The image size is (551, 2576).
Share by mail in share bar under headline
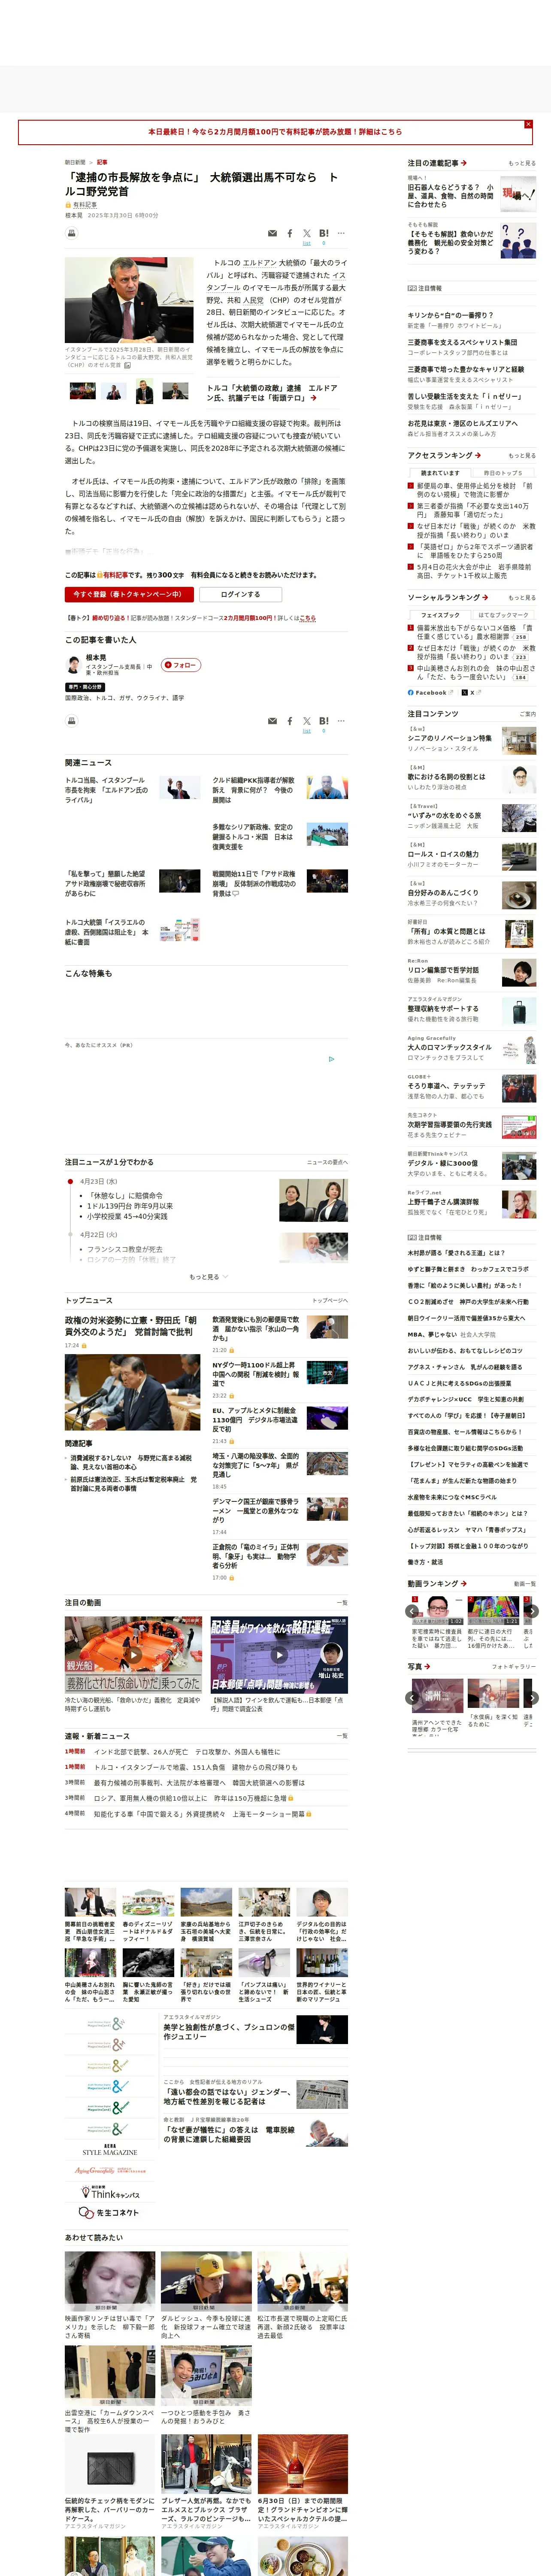point(272,233)
